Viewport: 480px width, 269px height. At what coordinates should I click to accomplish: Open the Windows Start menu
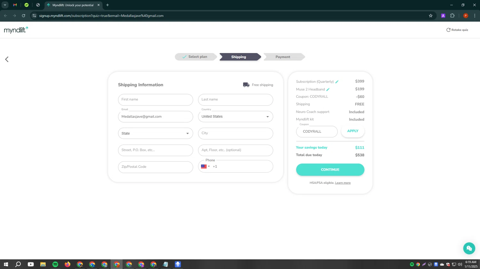pos(6,264)
